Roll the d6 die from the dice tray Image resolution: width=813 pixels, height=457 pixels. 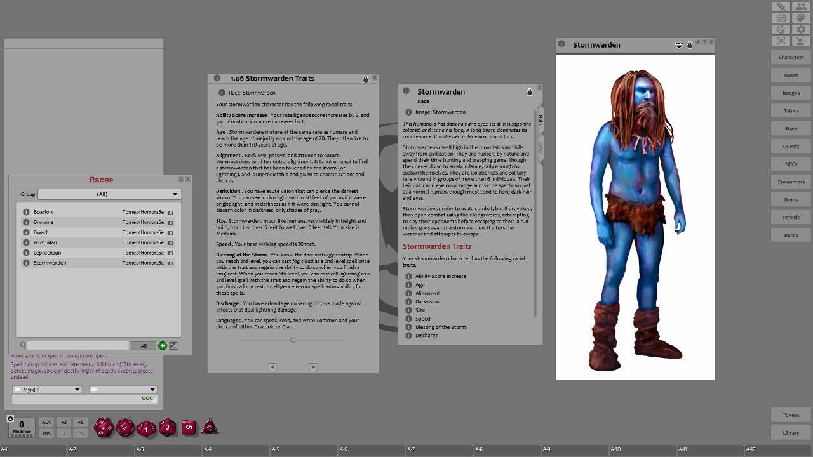(x=189, y=428)
